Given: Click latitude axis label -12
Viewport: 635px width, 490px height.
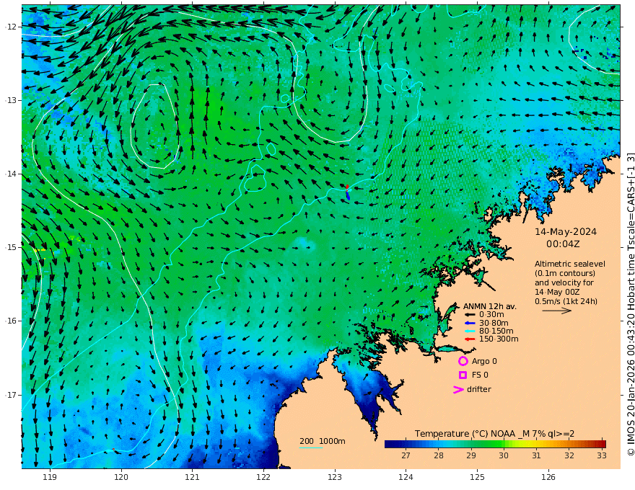Looking at the screenshot, I should pyautogui.click(x=11, y=27).
